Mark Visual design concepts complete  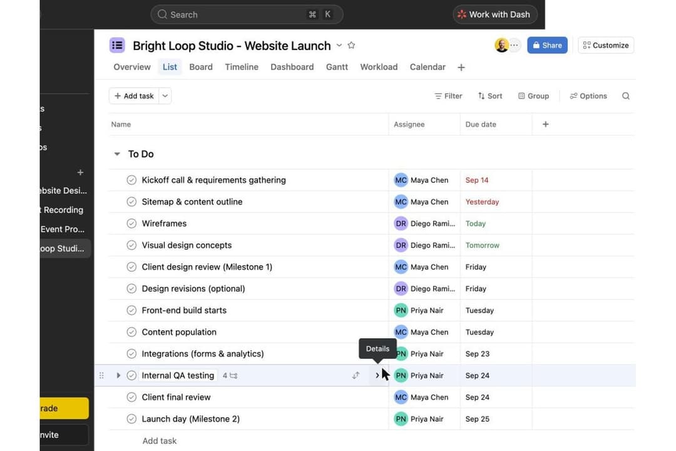tap(131, 245)
